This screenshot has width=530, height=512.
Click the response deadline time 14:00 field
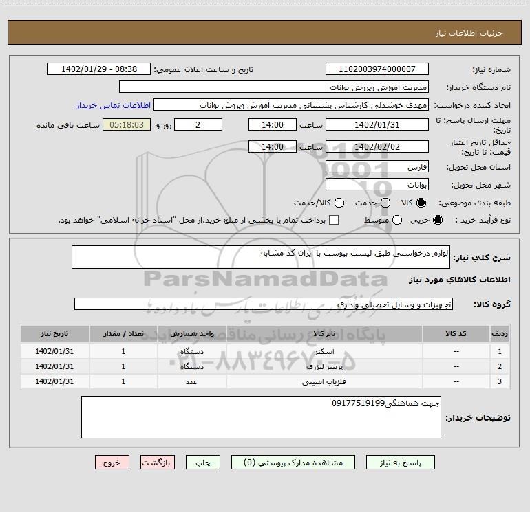pyautogui.click(x=273, y=124)
